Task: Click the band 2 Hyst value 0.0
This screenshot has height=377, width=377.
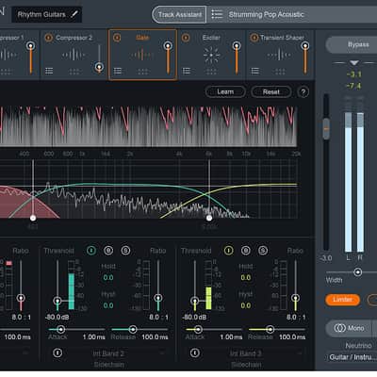Action: pyautogui.click(x=108, y=305)
